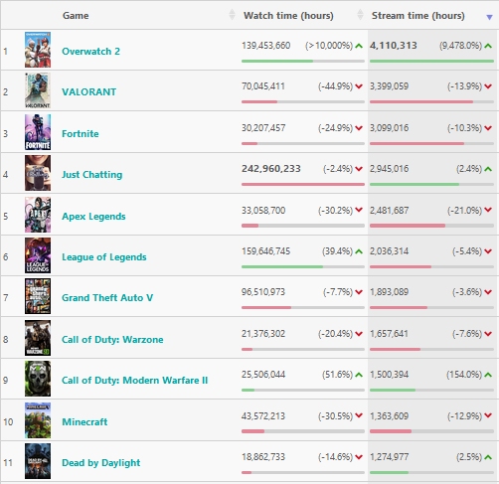Image resolution: width=499 pixels, height=484 pixels.
Task: Open Call of Duty: Modern Warfare II link
Action: tap(134, 381)
